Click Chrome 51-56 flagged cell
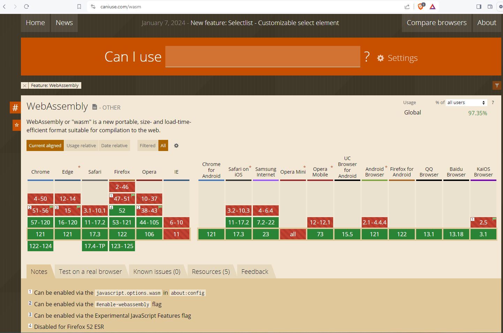503x333 pixels. 40,211
